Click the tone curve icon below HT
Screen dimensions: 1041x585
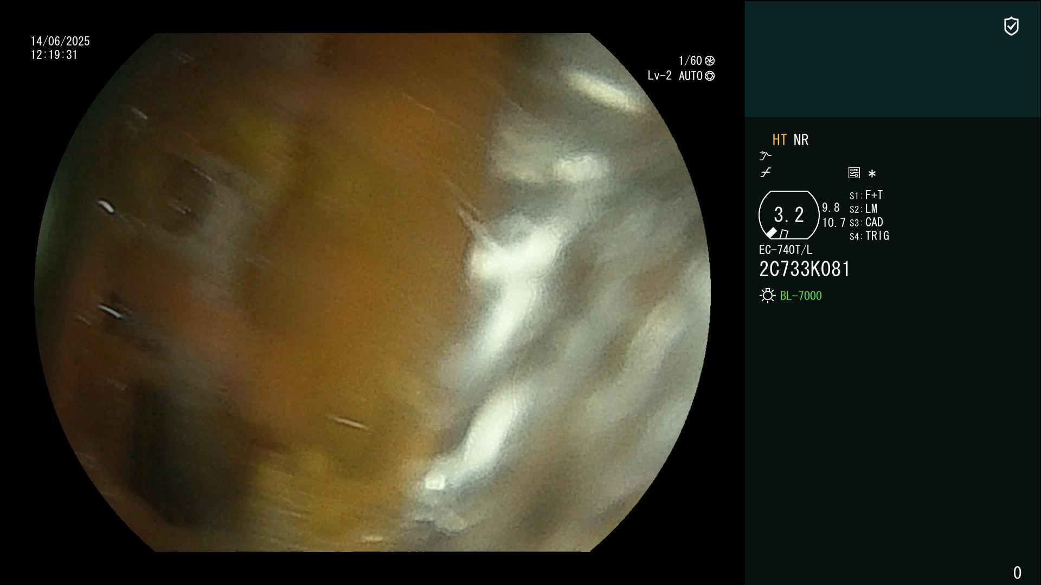tap(766, 173)
